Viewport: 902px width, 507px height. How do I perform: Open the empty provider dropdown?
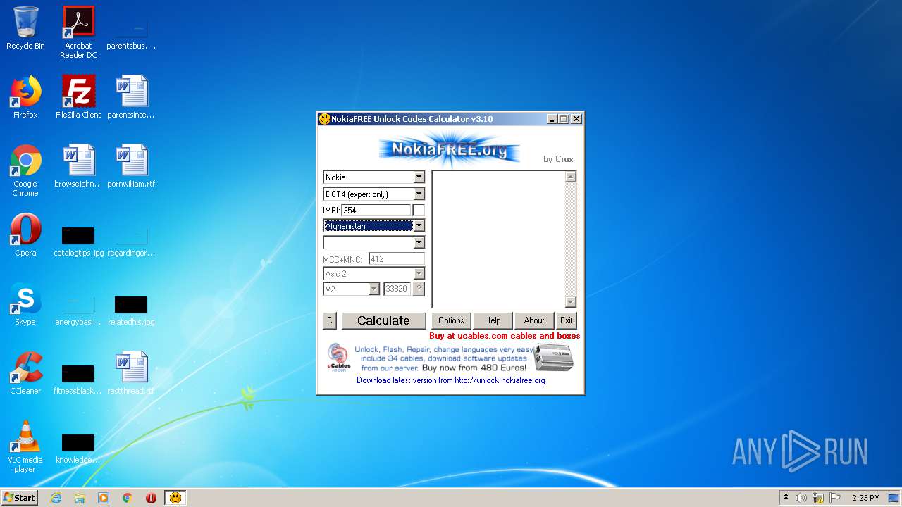coord(419,242)
